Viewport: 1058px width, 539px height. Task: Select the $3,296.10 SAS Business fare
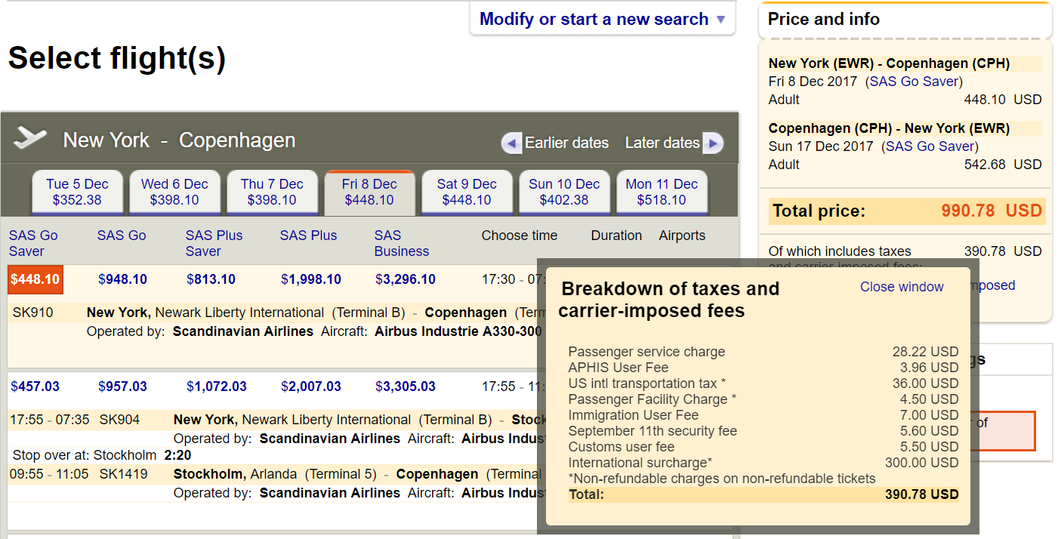click(x=406, y=279)
